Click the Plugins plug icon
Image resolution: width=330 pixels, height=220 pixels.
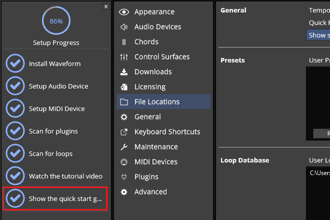click(x=124, y=177)
